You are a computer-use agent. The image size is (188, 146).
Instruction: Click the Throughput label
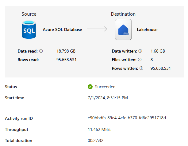[x=17, y=129]
